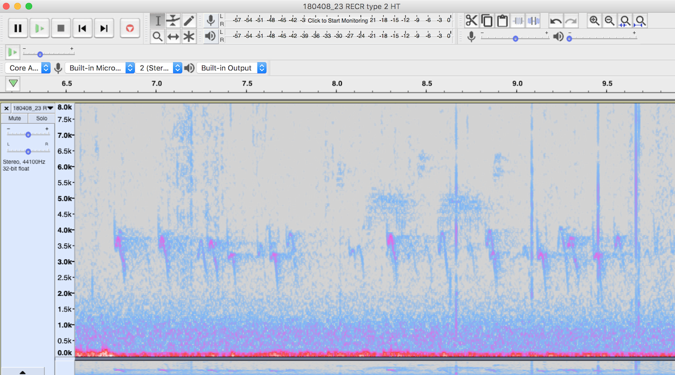The image size is (675, 375).
Task: Open the Core Audio host dropdown
Action: tap(28, 68)
